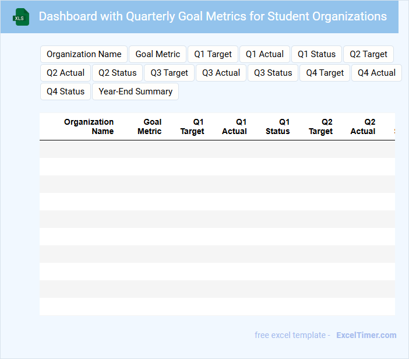409x359 pixels.
Task: Select the Q4 Target tag
Action: (325, 73)
